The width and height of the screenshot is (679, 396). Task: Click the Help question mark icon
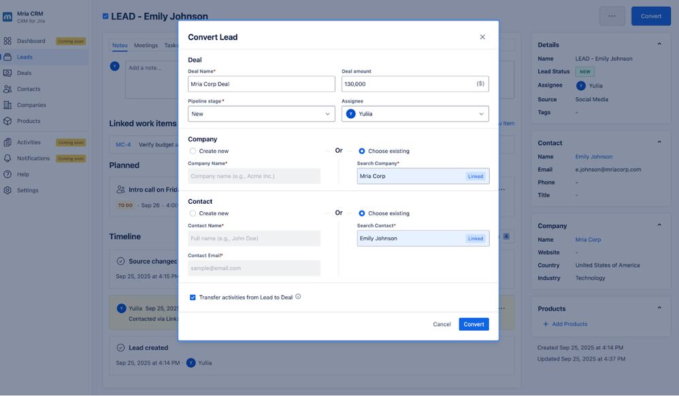pos(7,174)
